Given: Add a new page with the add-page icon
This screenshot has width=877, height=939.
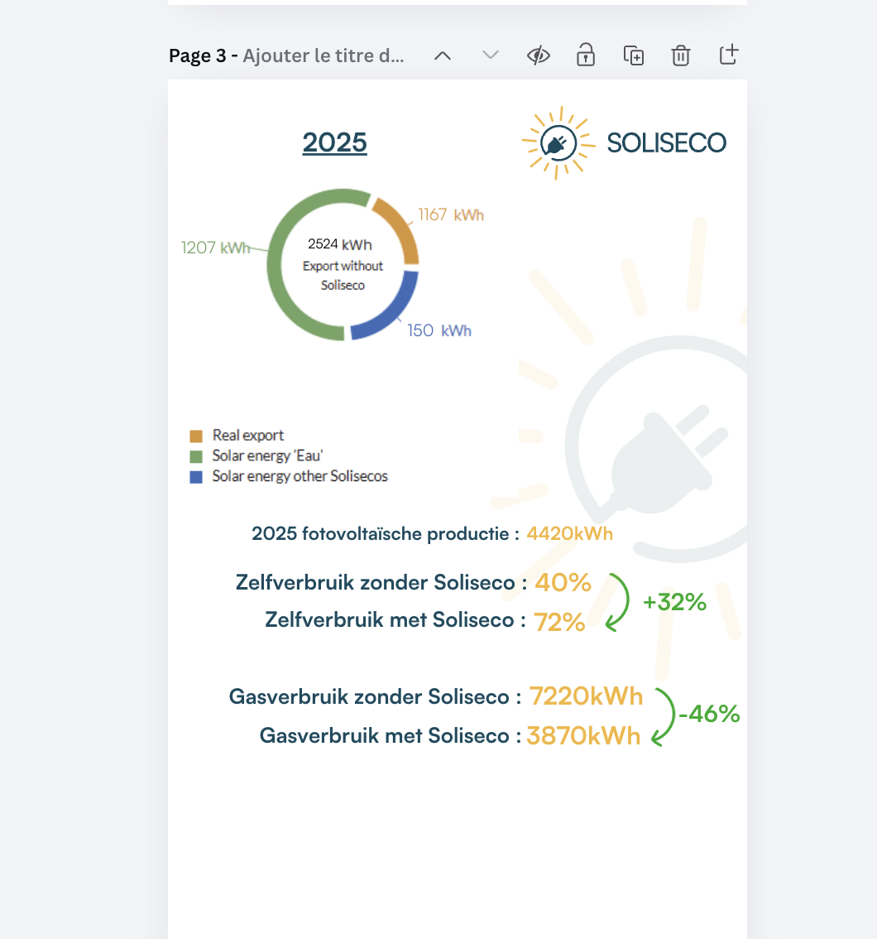Looking at the screenshot, I should 728,55.
